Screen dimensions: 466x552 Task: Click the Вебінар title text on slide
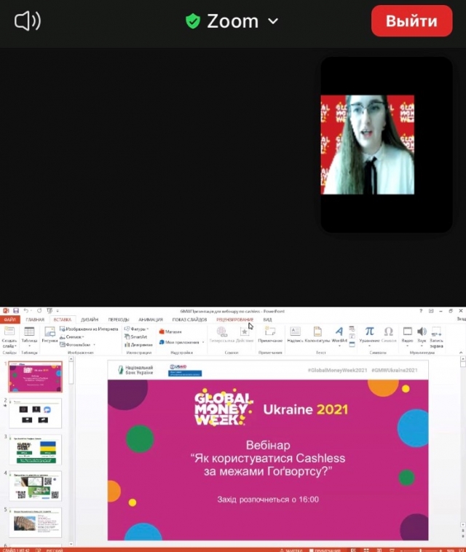(268, 445)
